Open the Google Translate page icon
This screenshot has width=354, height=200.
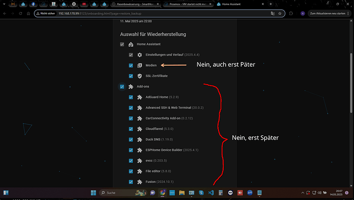273,13
